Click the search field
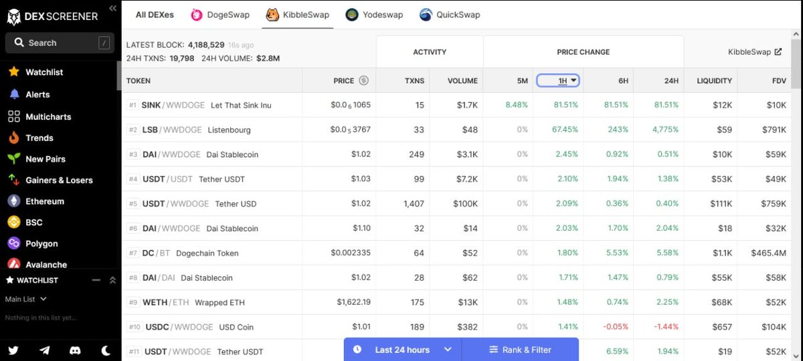 click(x=59, y=43)
